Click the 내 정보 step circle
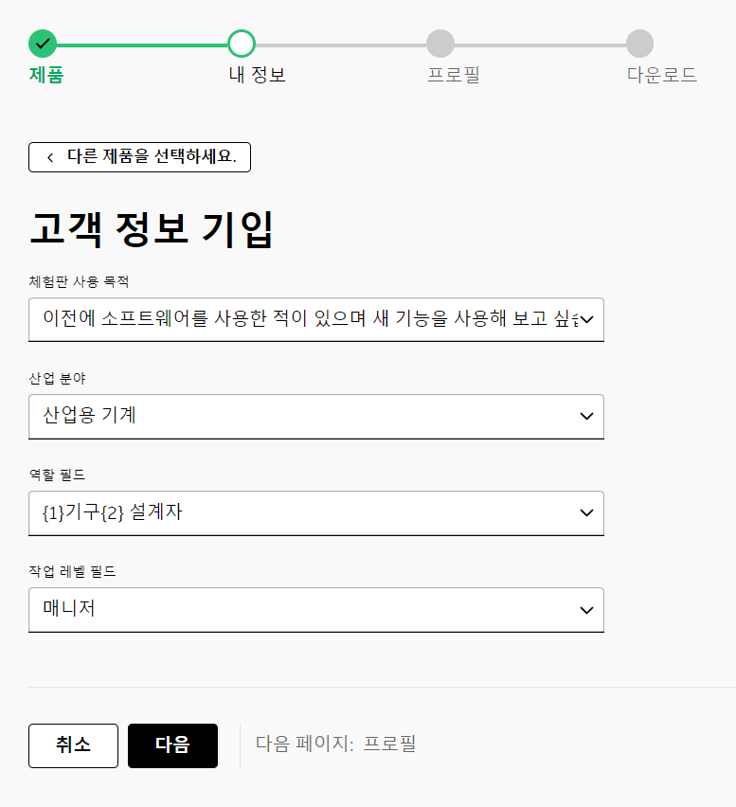 click(242, 44)
